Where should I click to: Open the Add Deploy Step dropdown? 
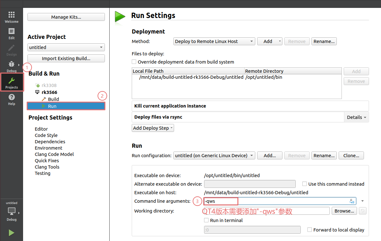(153, 128)
